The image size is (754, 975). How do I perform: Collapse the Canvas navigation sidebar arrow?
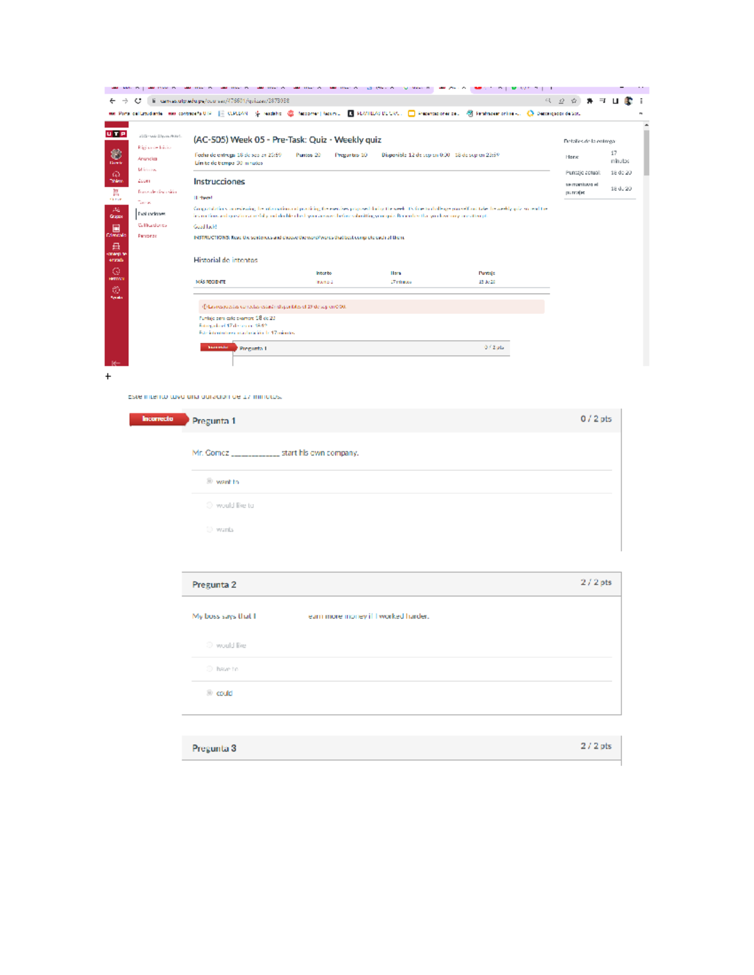(116, 363)
